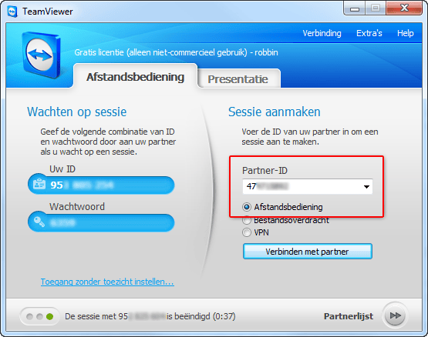Click the key icon in Wachtwoord field
428x337 pixels.
pos(39,222)
